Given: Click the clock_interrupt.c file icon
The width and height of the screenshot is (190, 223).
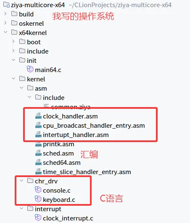Looking at the screenshot, I should pos(38,218).
